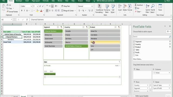Select Canada in Country slicer
This screenshot has width=173, height=97.
[x=76, y=31]
